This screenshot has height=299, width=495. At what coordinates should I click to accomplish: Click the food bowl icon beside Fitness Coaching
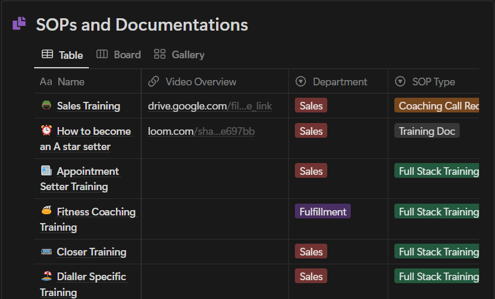coord(46,210)
